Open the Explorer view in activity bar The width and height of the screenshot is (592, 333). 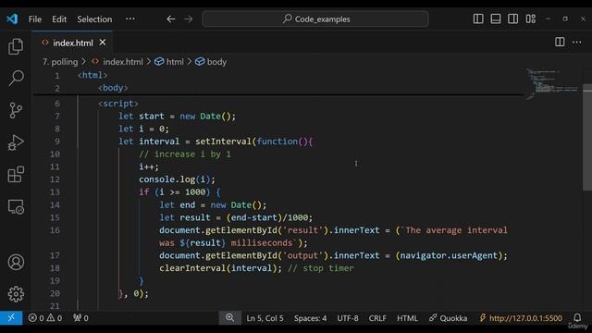click(x=16, y=46)
